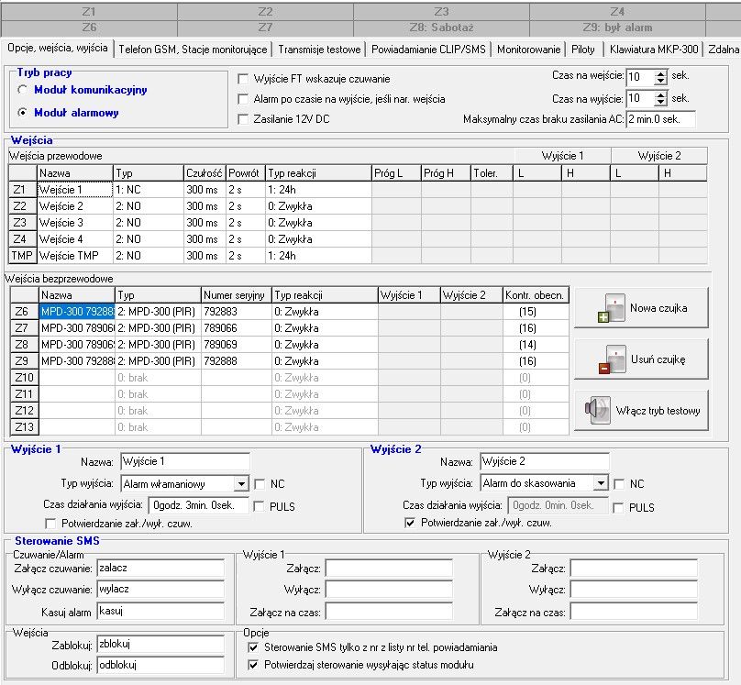Click serial number cell 792888
The image size is (741, 685).
pyautogui.click(x=237, y=361)
